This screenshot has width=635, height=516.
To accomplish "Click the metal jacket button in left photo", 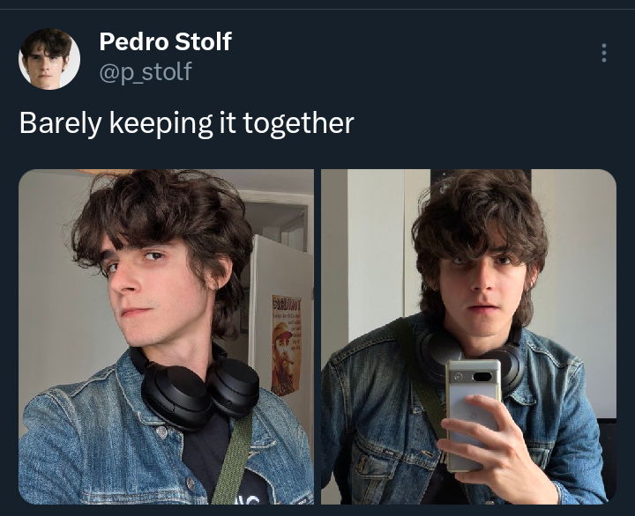I will (x=161, y=432).
